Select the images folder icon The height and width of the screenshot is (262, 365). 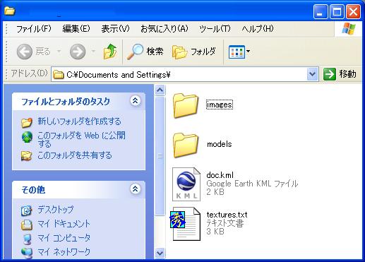pyautogui.click(x=186, y=105)
